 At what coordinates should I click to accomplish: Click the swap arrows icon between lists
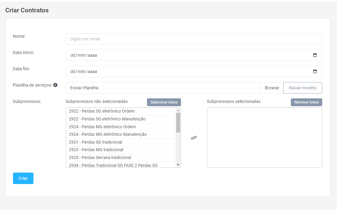click(x=194, y=138)
